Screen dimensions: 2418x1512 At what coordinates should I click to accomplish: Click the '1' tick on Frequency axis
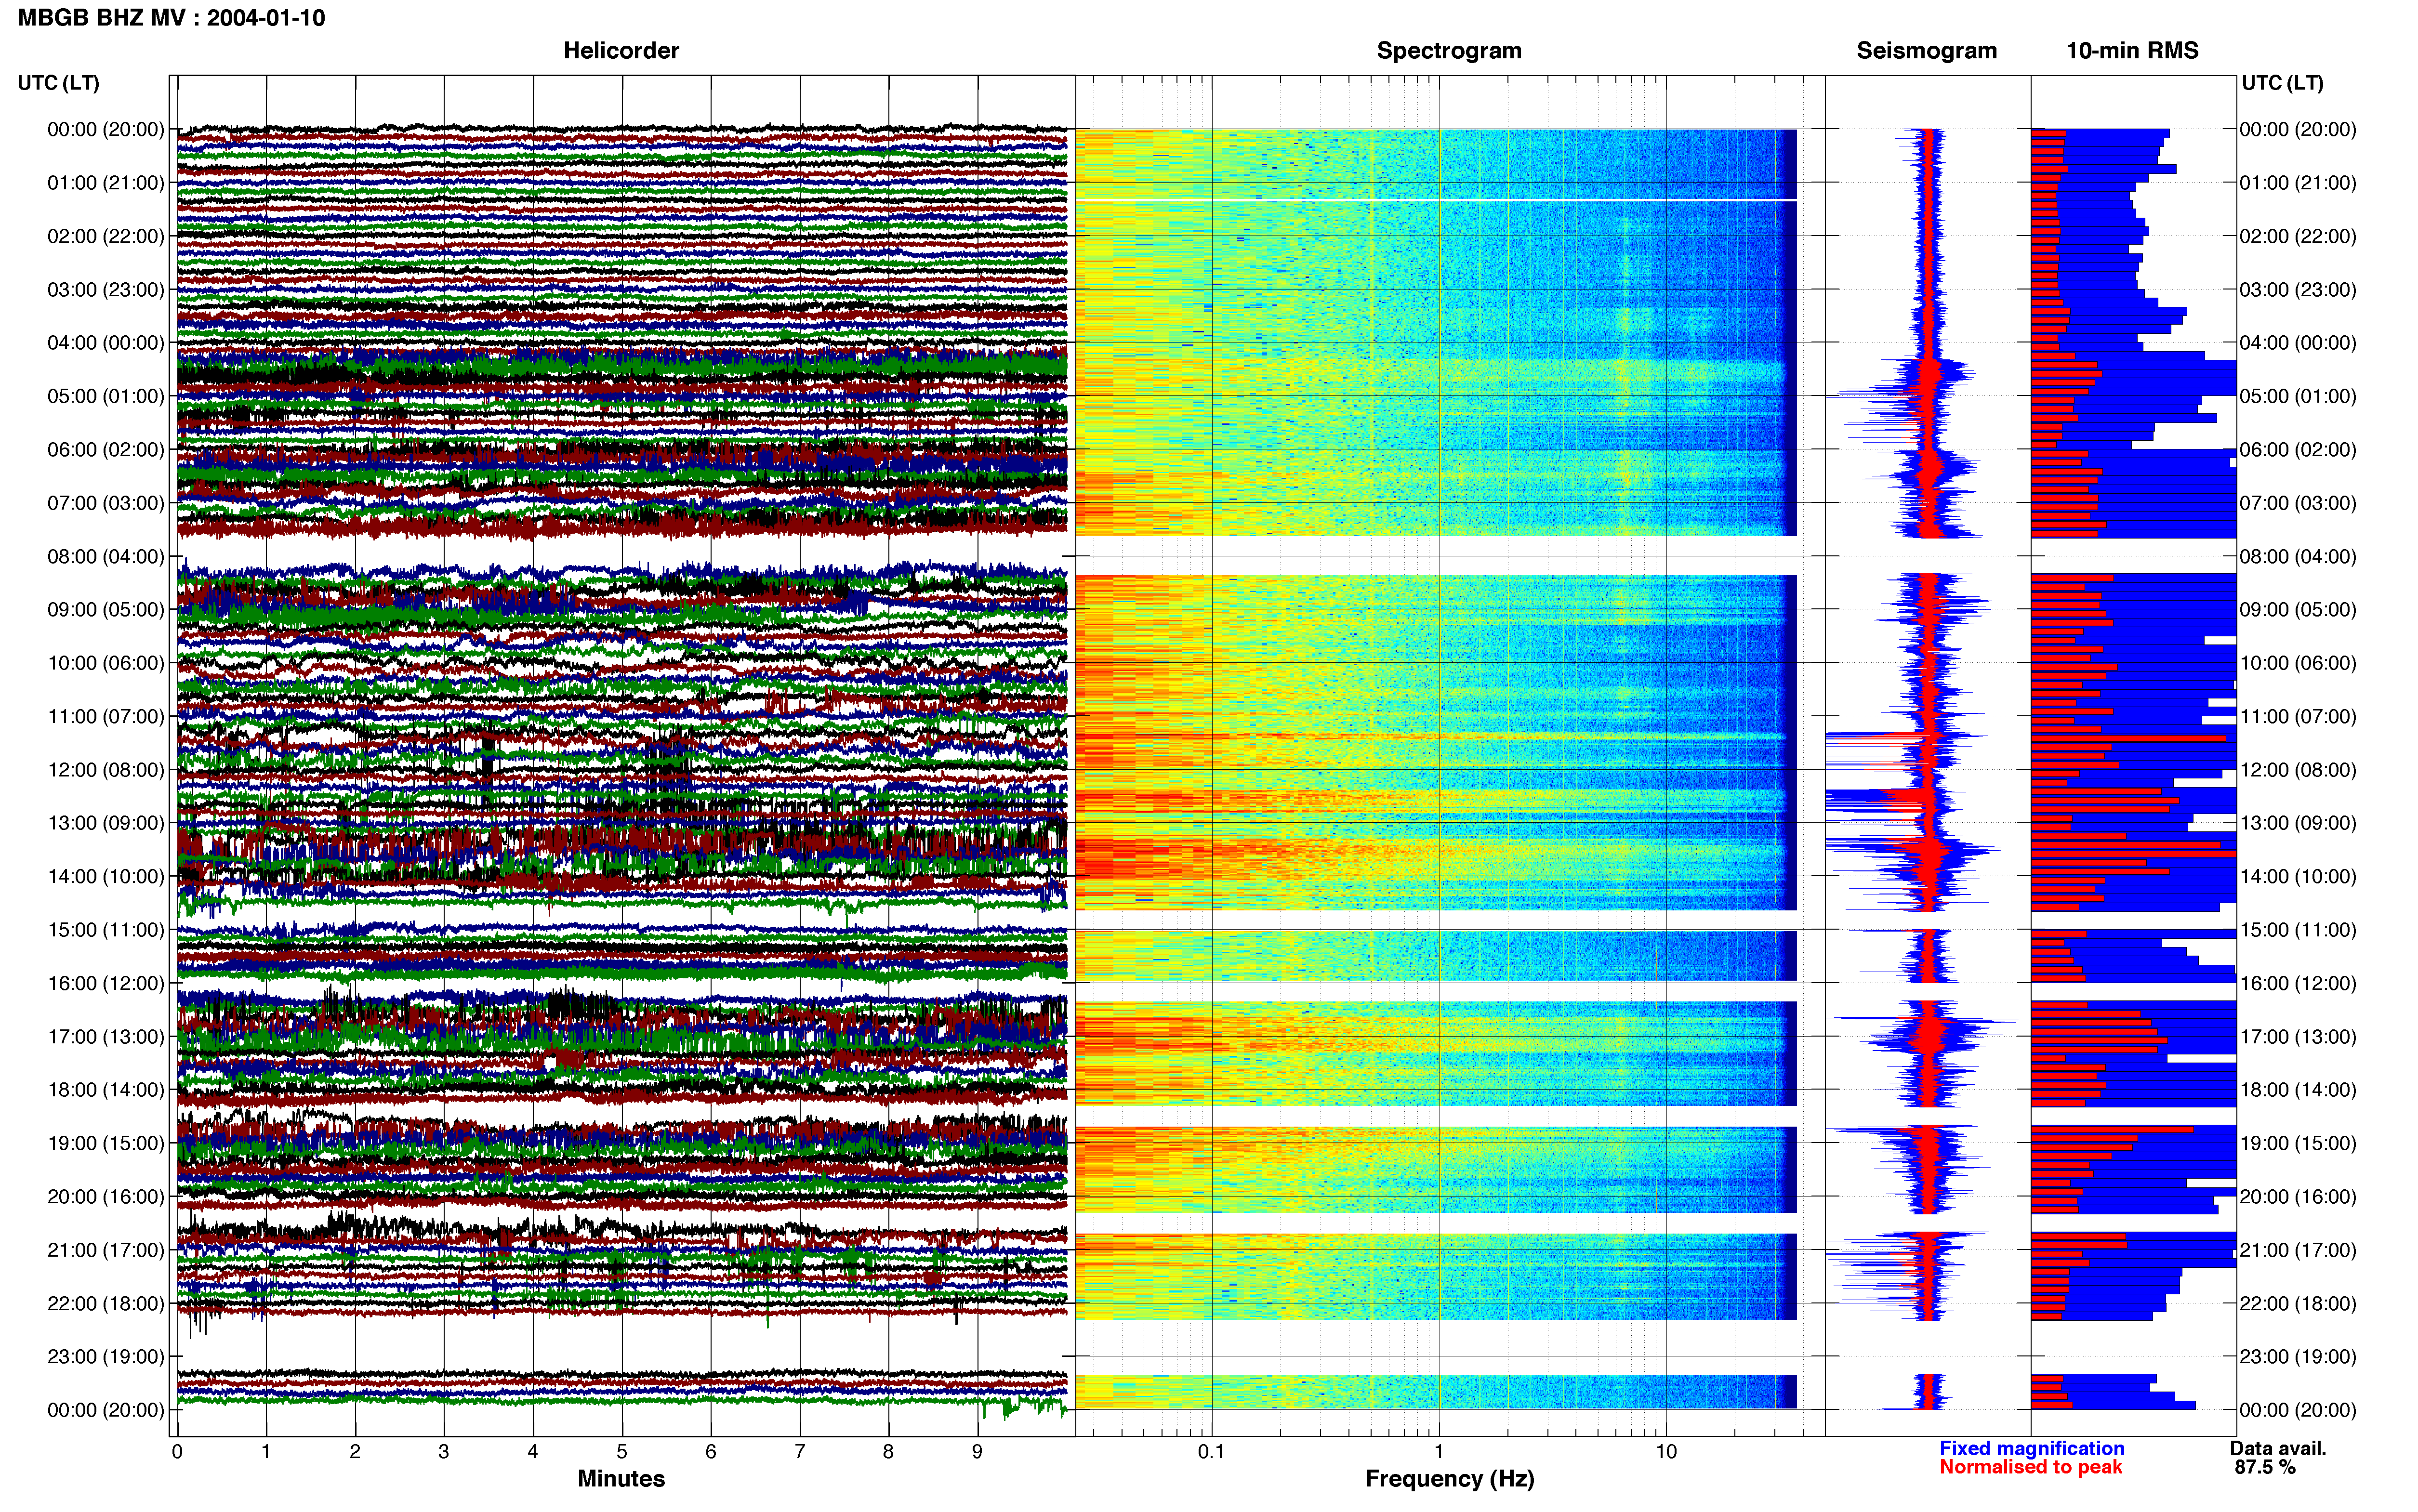[x=1439, y=1451]
